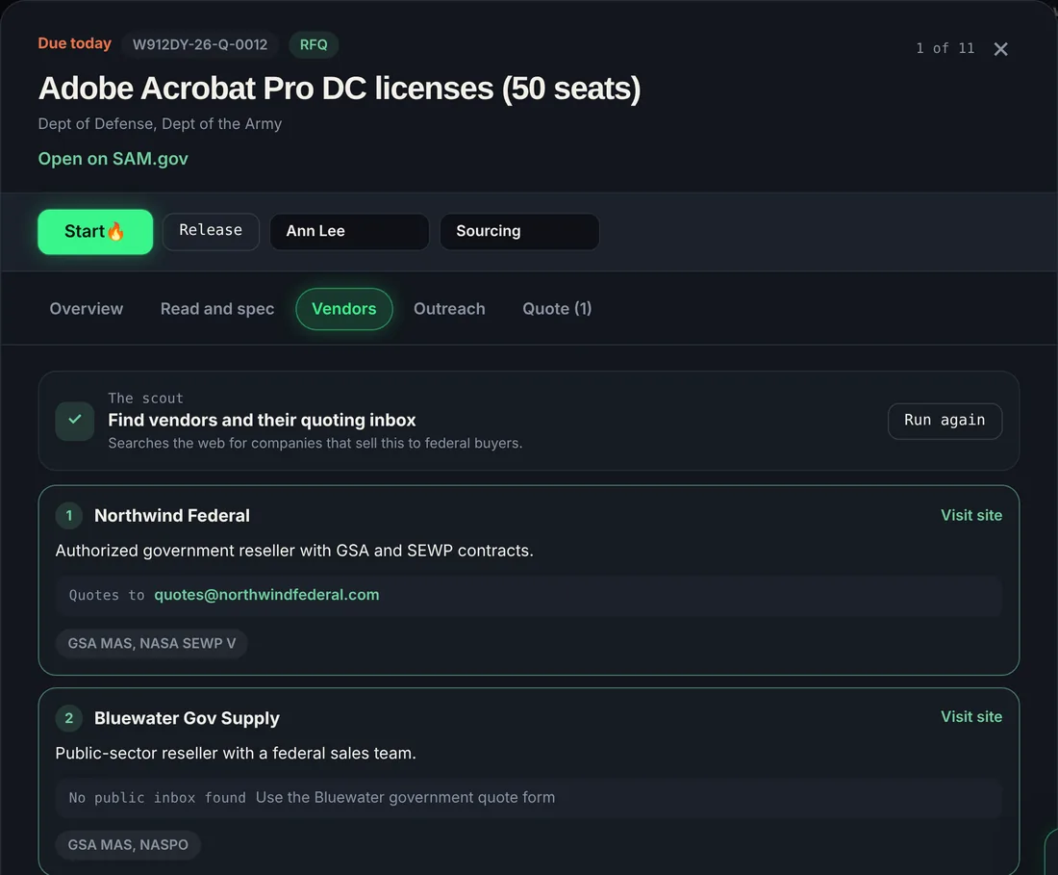Screen dimensions: 1058x875
Task: Click the Due today label
Action: 75,43
